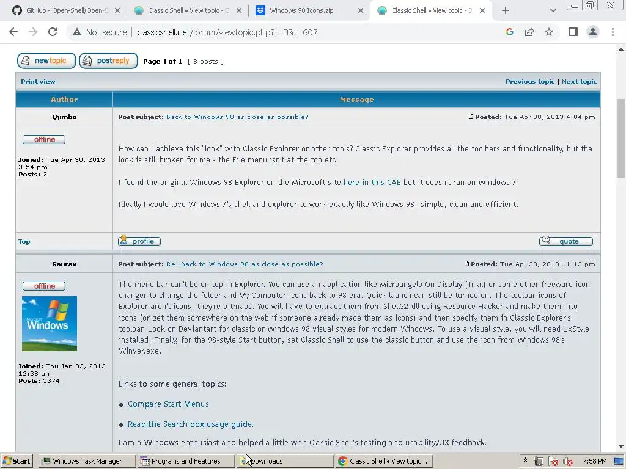Viewport: 626px width, 469px height.
Task: Click author name Gaurav
Action: (x=64, y=264)
